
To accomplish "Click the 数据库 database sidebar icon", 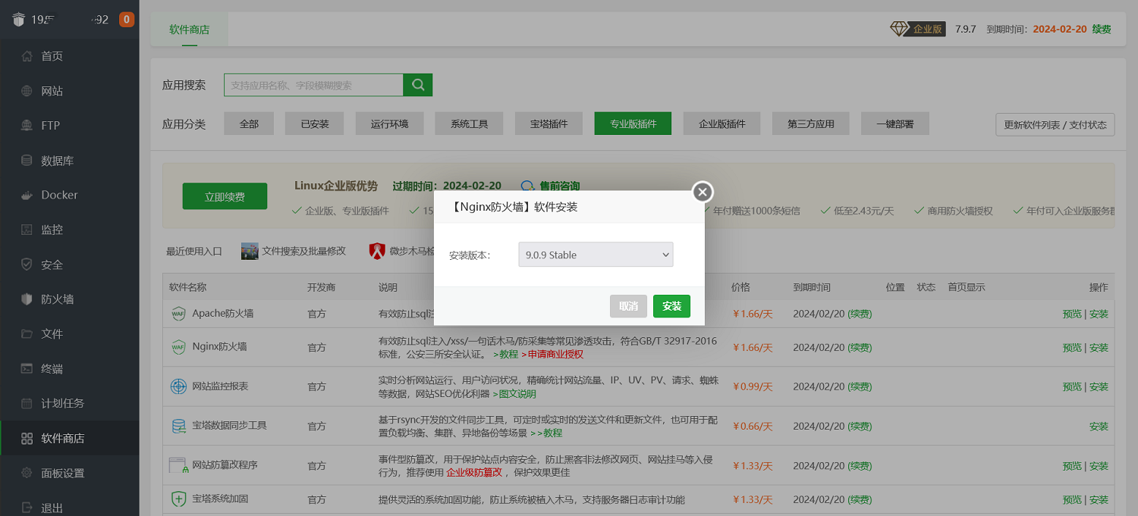I will point(27,161).
